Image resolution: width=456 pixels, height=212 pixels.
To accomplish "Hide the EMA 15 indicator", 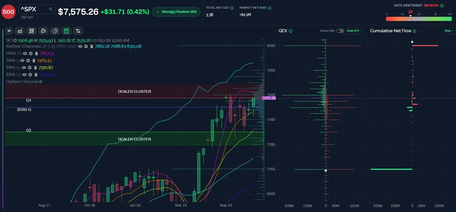I will (24, 68).
